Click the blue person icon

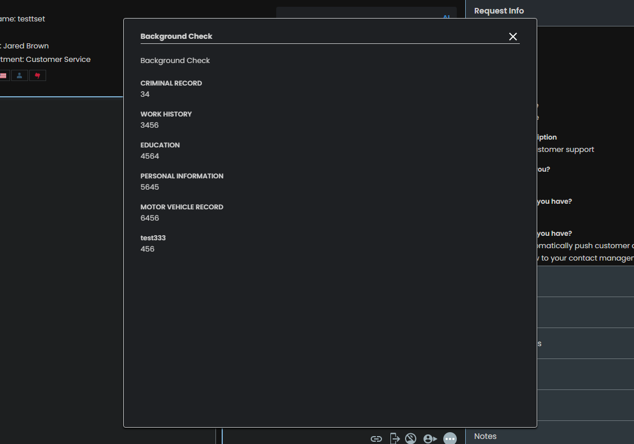point(20,75)
